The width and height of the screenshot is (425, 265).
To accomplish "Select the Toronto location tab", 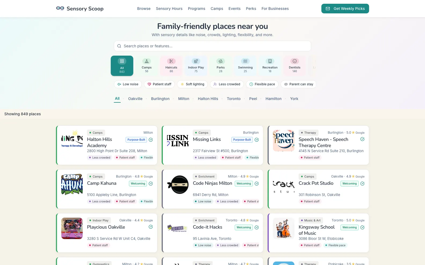I will (x=234, y=99).
